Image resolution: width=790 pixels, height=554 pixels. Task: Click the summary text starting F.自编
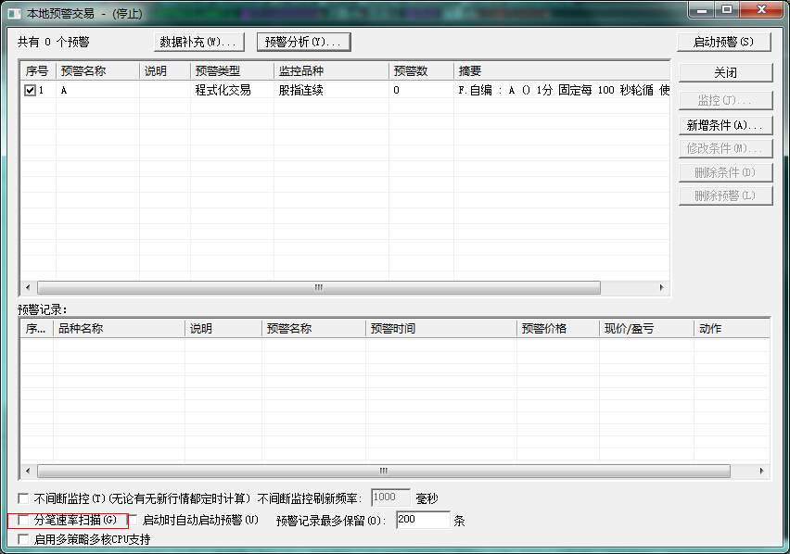tap(563, 90)
